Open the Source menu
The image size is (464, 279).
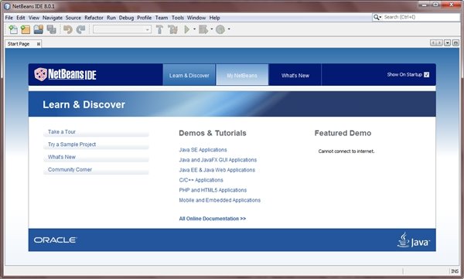(x=73, y=18)
